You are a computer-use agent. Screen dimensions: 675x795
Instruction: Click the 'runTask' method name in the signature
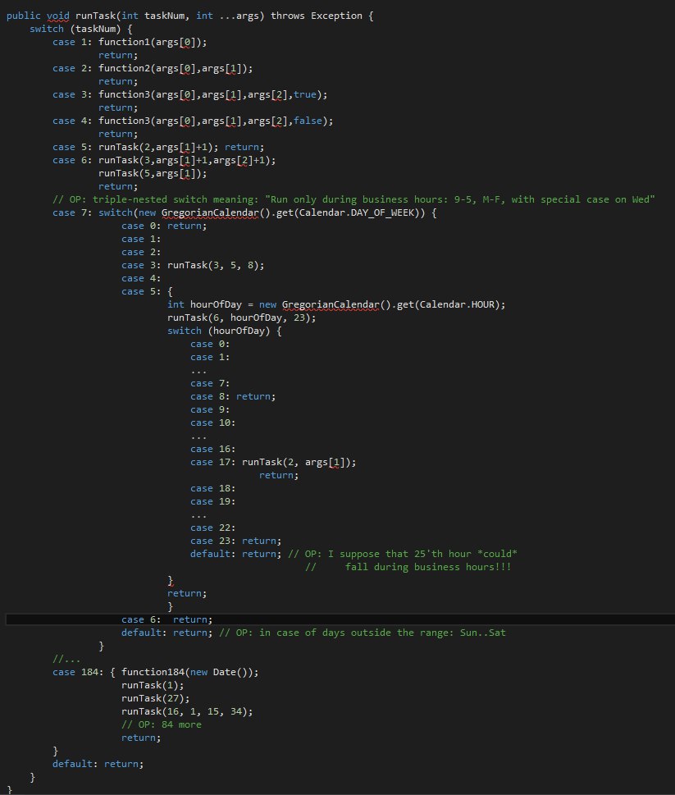95,16
